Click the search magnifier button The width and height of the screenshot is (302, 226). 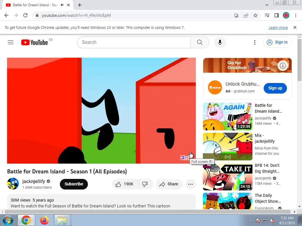[x=200, y=42]
